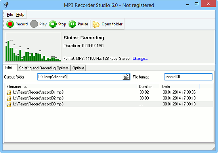This screenshot has width=218, height=153.
Task: Click the Play label in toolbar
Action: tap(43, 24)
